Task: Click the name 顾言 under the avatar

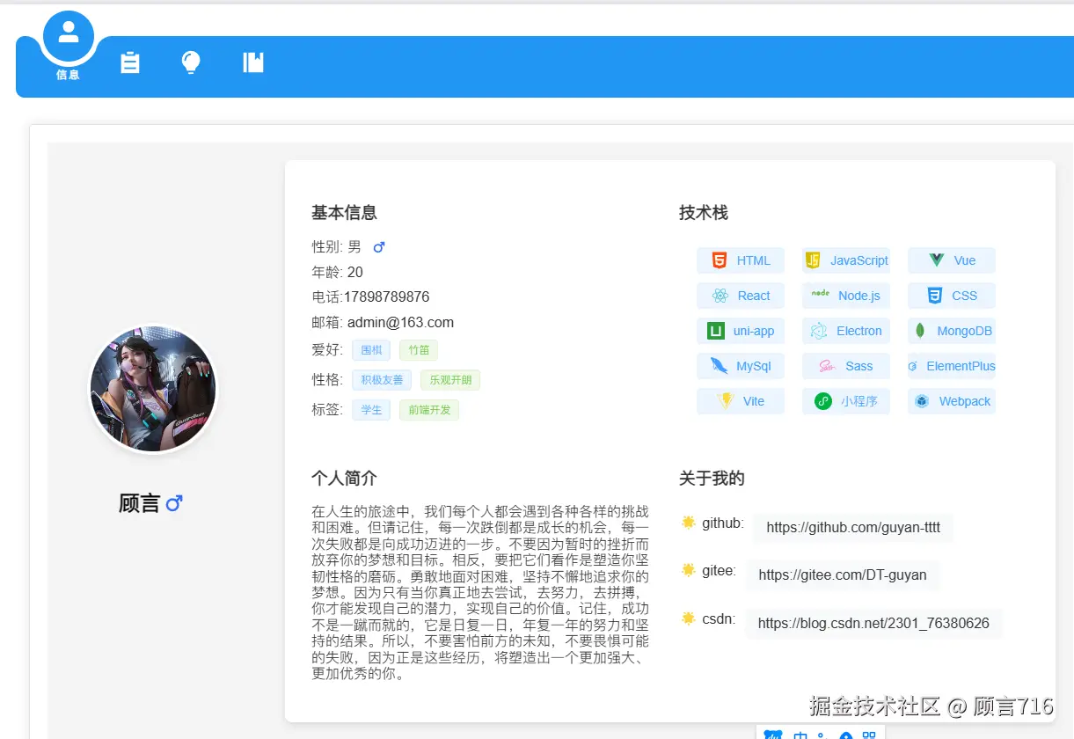Action: [x=140, y=503]
